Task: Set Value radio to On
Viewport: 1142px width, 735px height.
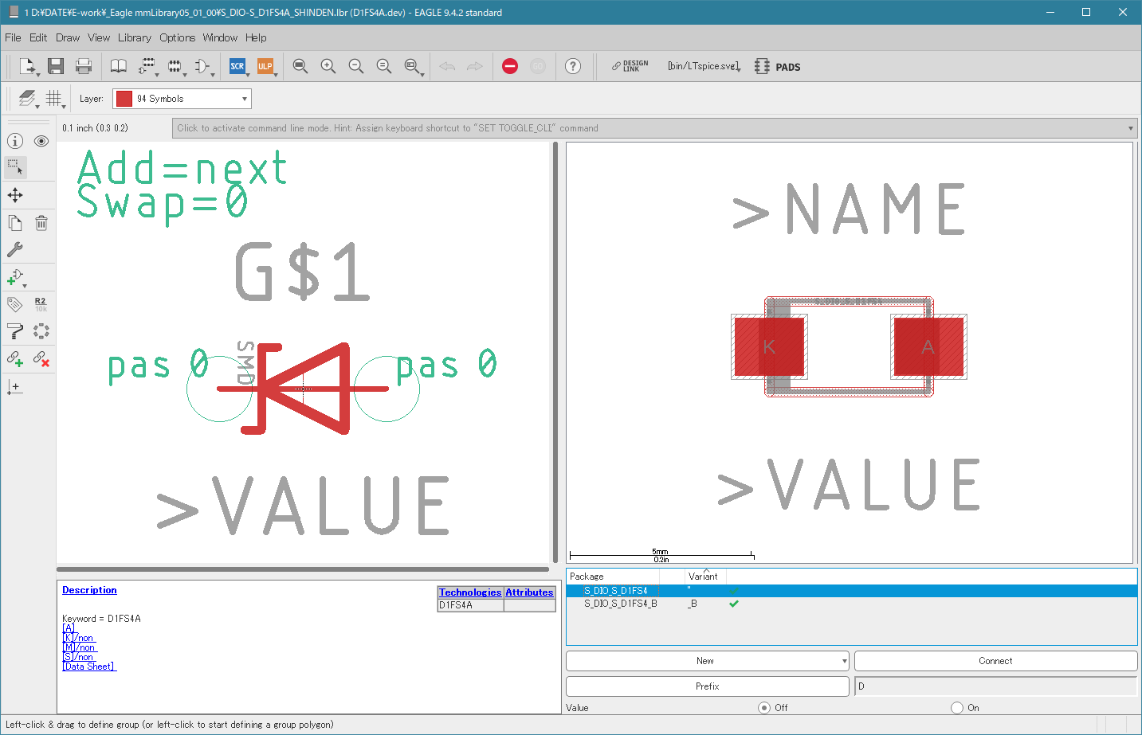Action: (957, 708)
